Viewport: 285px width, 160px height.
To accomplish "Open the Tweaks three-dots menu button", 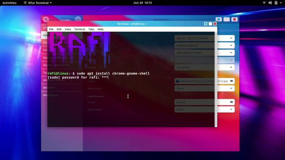I will tap(78, 19).
